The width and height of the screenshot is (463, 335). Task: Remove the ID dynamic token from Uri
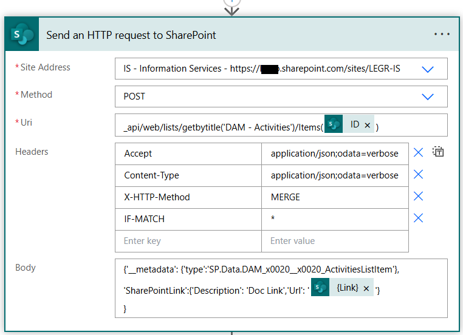pyautogui.click(x=368, y=125)
